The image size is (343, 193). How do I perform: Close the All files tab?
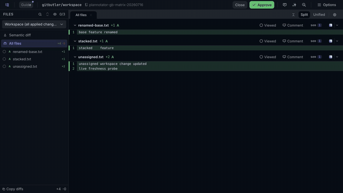tap(91, 15)
